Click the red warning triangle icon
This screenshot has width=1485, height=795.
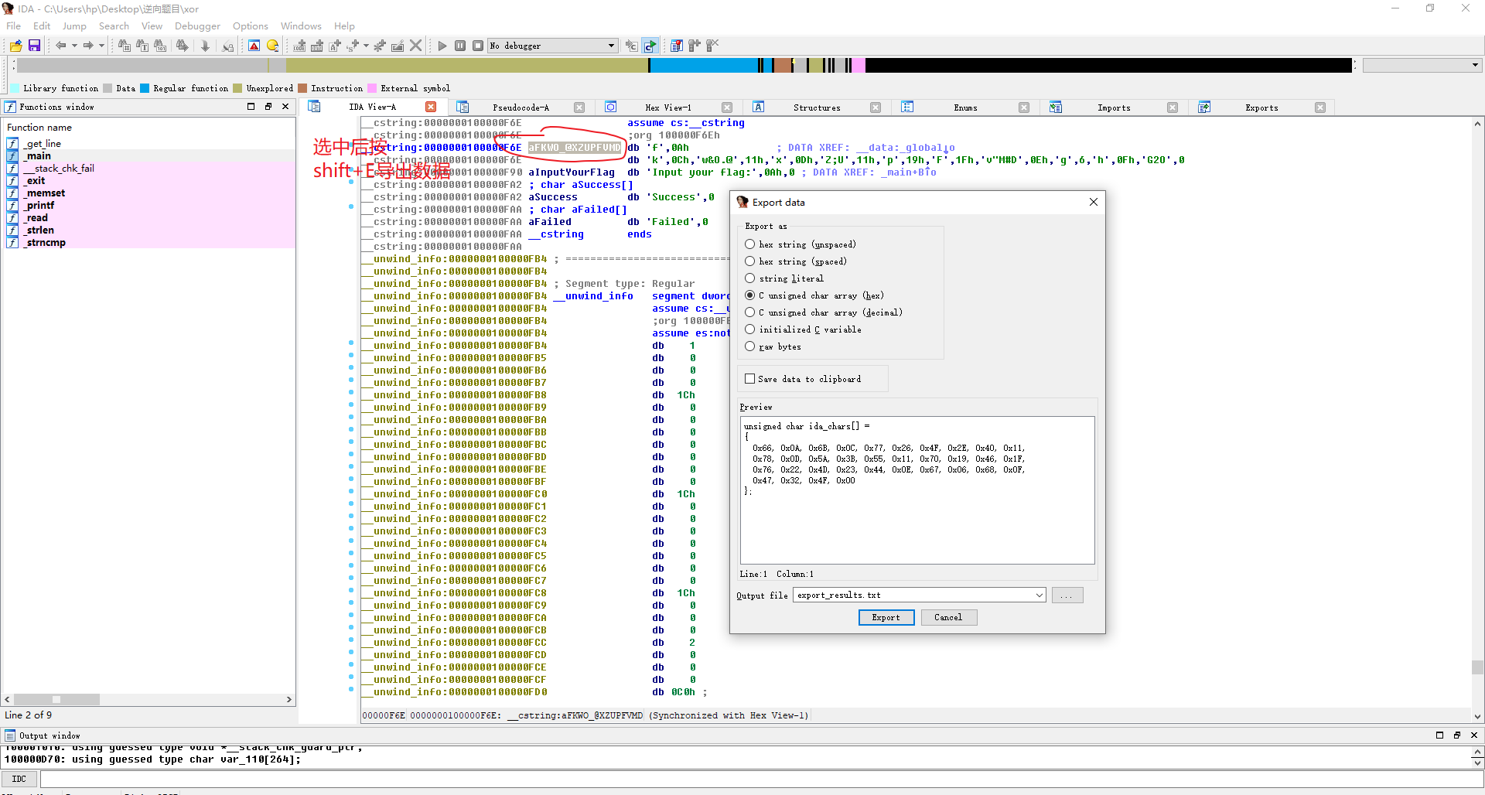coord(254,46)
